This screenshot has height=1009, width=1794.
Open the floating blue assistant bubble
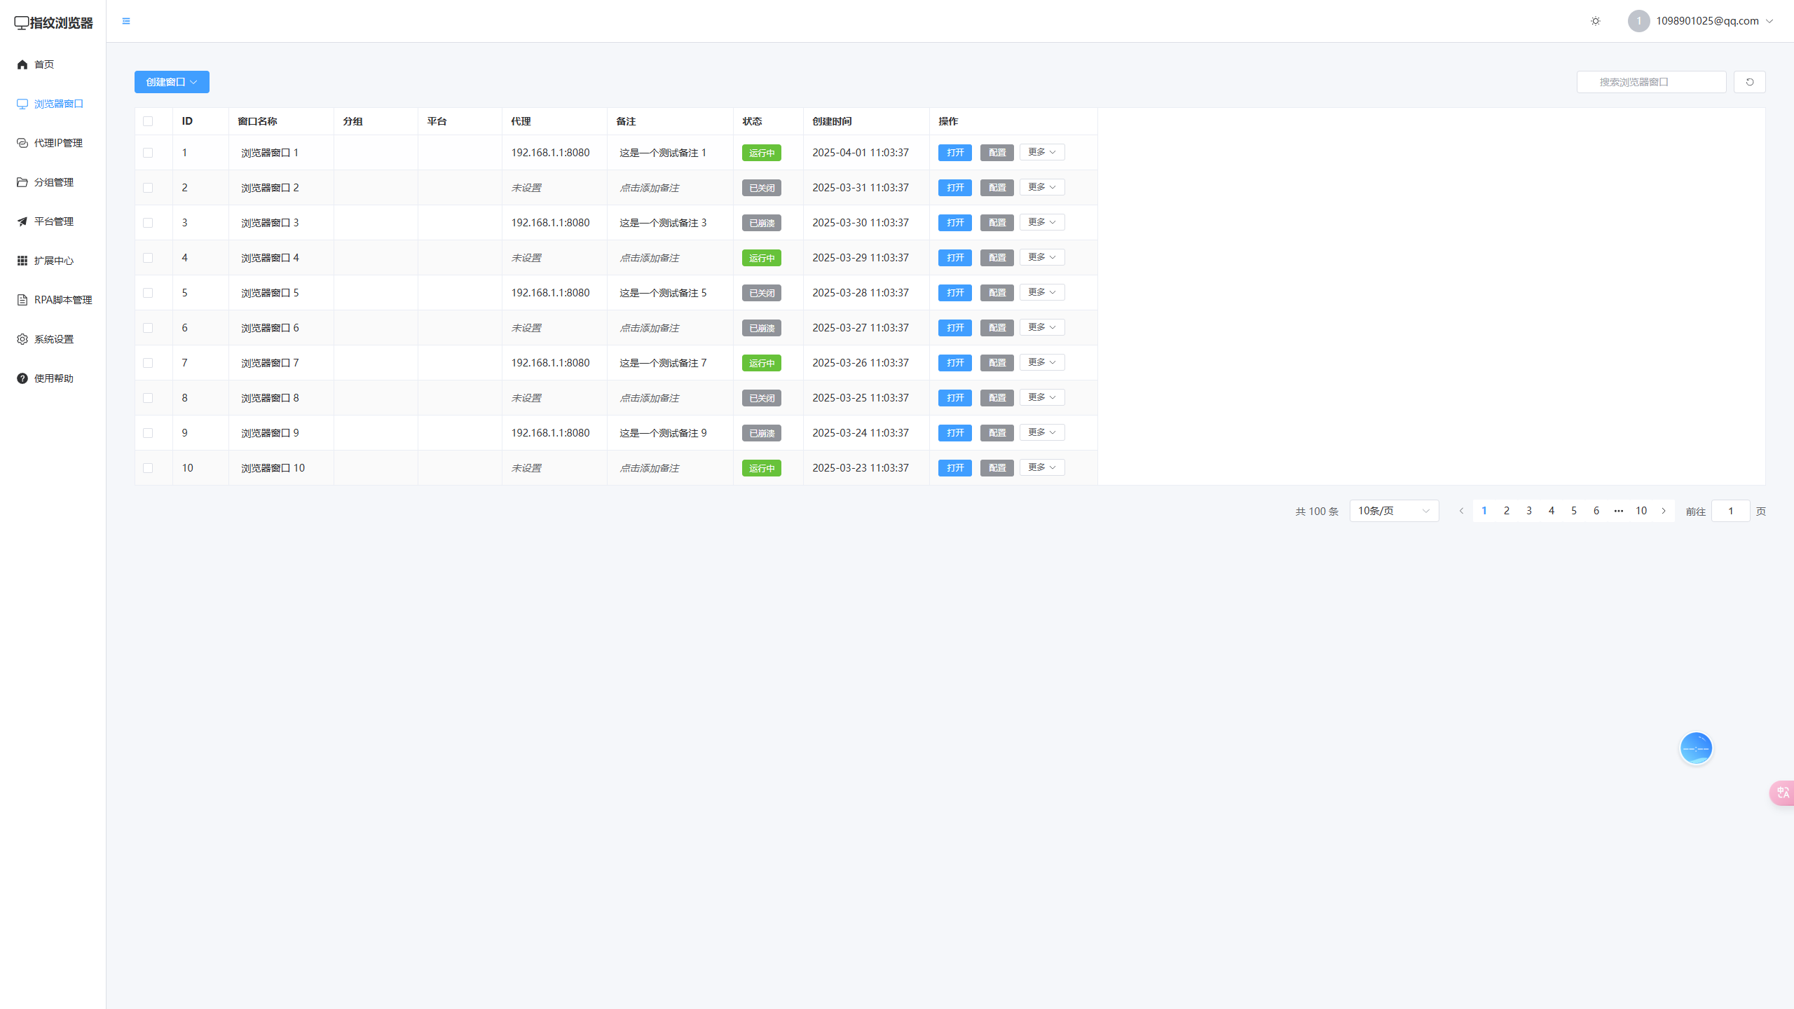coord(1696,748)
